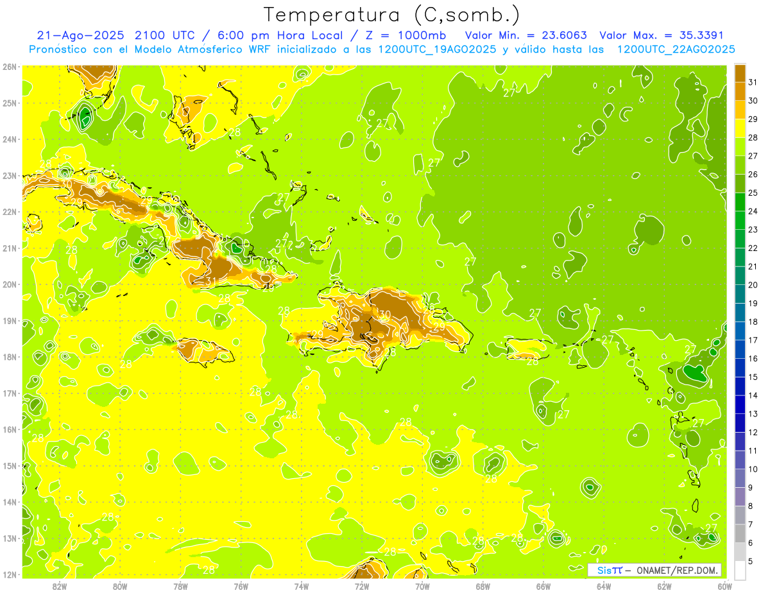Select the legend swatch between 23 and 24
Screen dimensions: 770x595
[x=740, y=220]
